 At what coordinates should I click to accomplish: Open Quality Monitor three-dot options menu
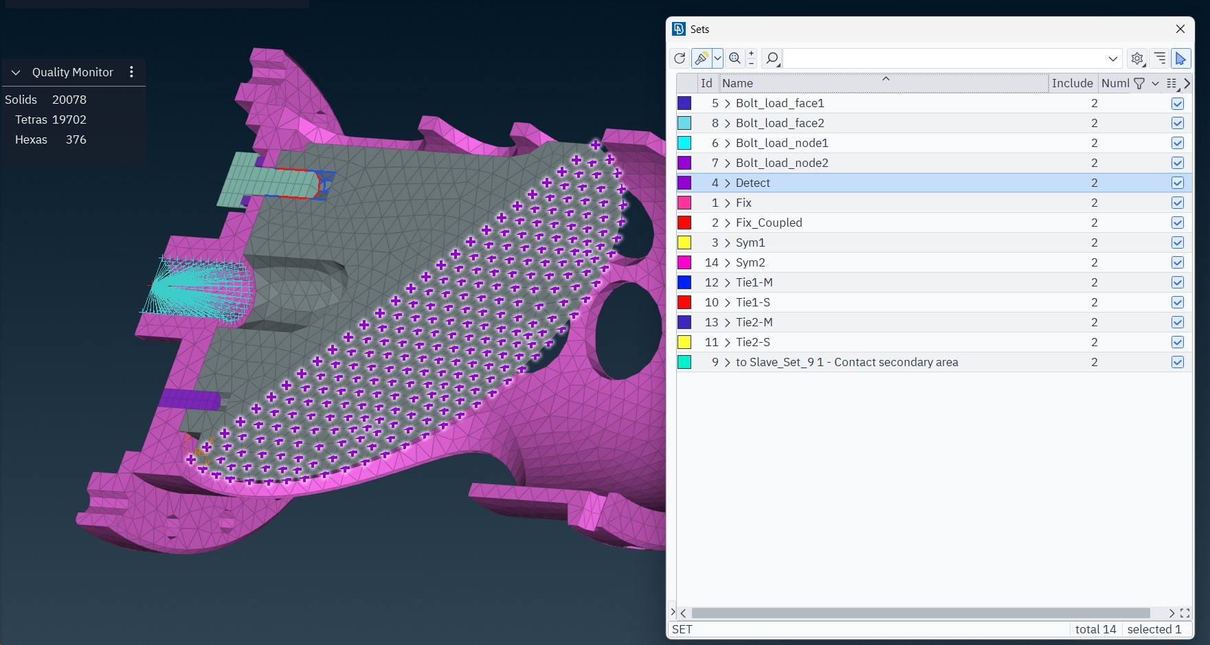[131, 72]
